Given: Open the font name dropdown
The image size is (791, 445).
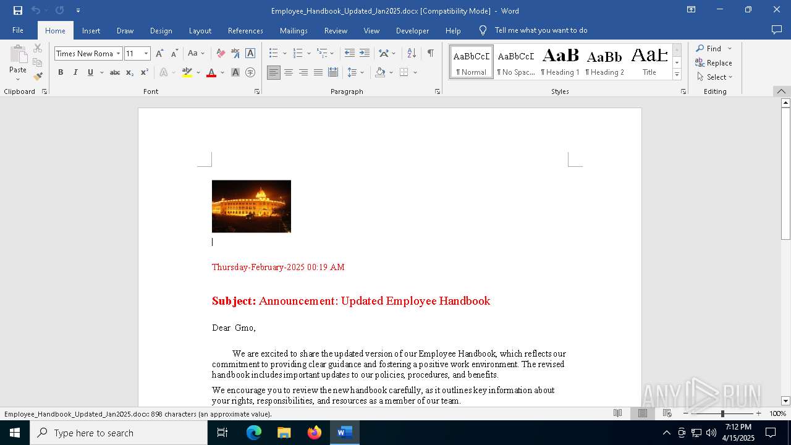Looking at the screenshot, I should click(x=118, y=54).
